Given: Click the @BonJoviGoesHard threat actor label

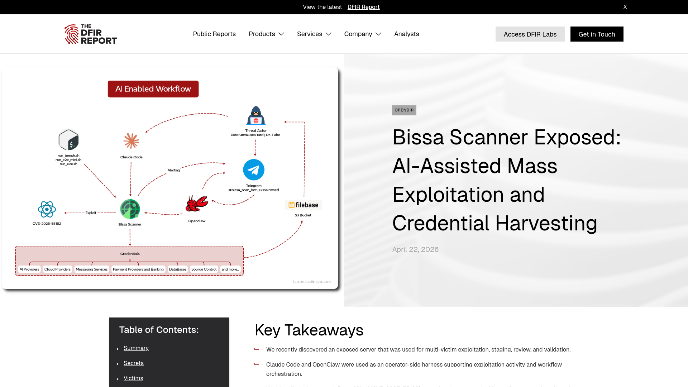Looking at the screenshot, I should (x=255, y=135).
